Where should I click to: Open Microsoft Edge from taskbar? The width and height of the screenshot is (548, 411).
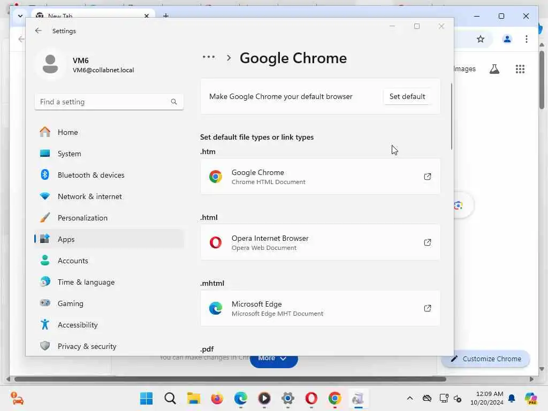240,398
